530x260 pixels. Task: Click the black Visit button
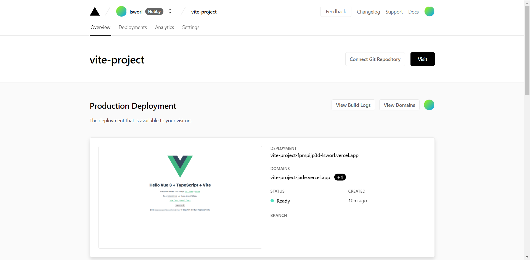coord(422,59)
